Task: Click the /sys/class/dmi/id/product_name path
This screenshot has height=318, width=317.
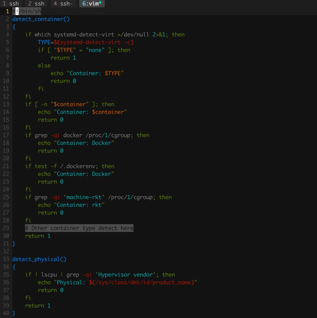Action: click(x=143, y=282)
